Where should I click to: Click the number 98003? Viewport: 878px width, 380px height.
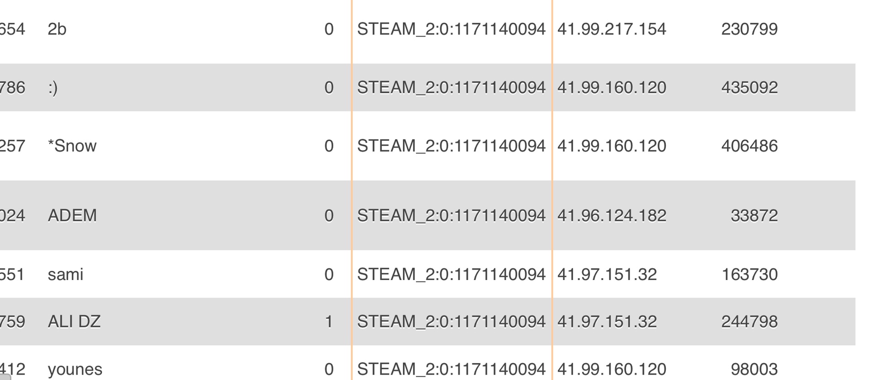click(754, 369)
